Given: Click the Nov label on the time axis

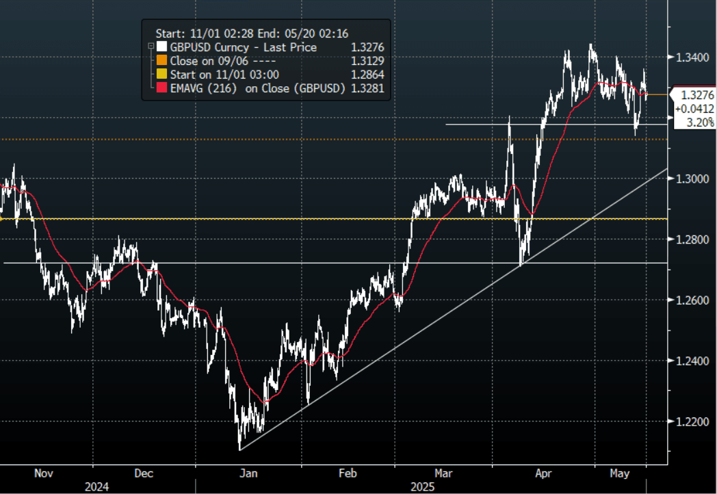Looking at the screenshot, I should pyautogui.click(x=43, y=473).
